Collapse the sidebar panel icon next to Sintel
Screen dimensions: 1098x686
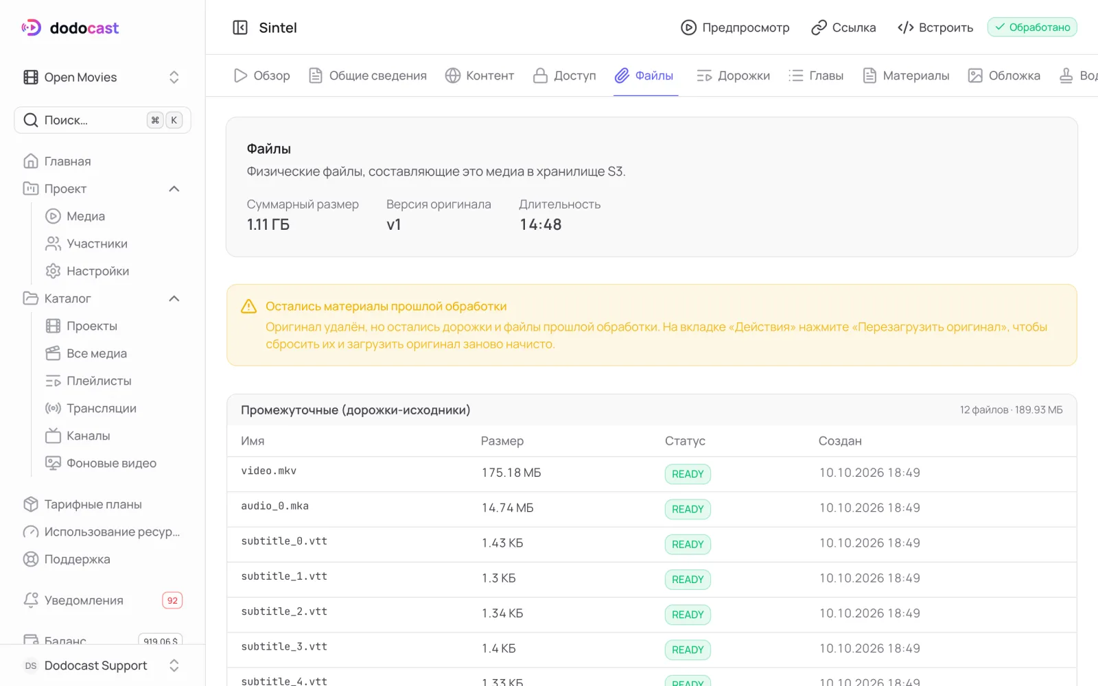pos(240,27)
